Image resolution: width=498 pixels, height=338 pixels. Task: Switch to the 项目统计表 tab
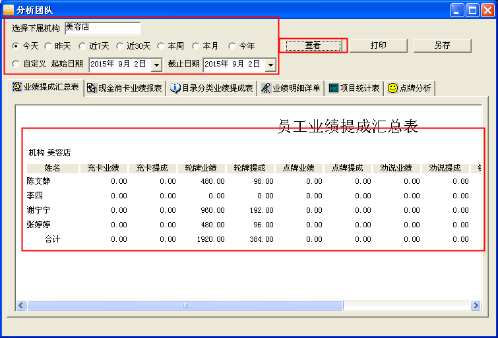point(354,88)
